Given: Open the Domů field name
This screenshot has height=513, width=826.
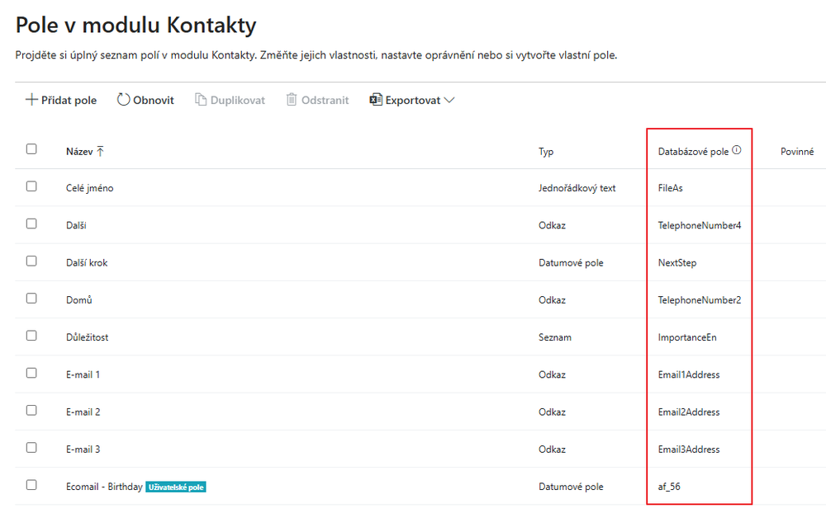Looking at the screenshot, I should (79, 300).
